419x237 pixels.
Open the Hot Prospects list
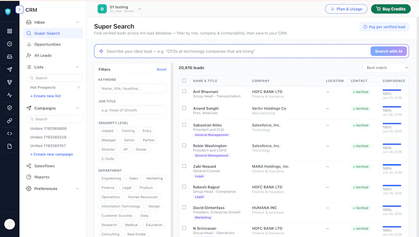55,87
